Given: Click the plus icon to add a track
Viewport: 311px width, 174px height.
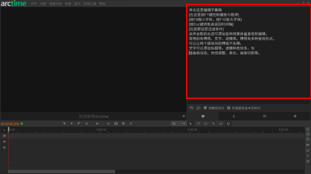Looking at the screenshot, I should [x=4, y=130].
